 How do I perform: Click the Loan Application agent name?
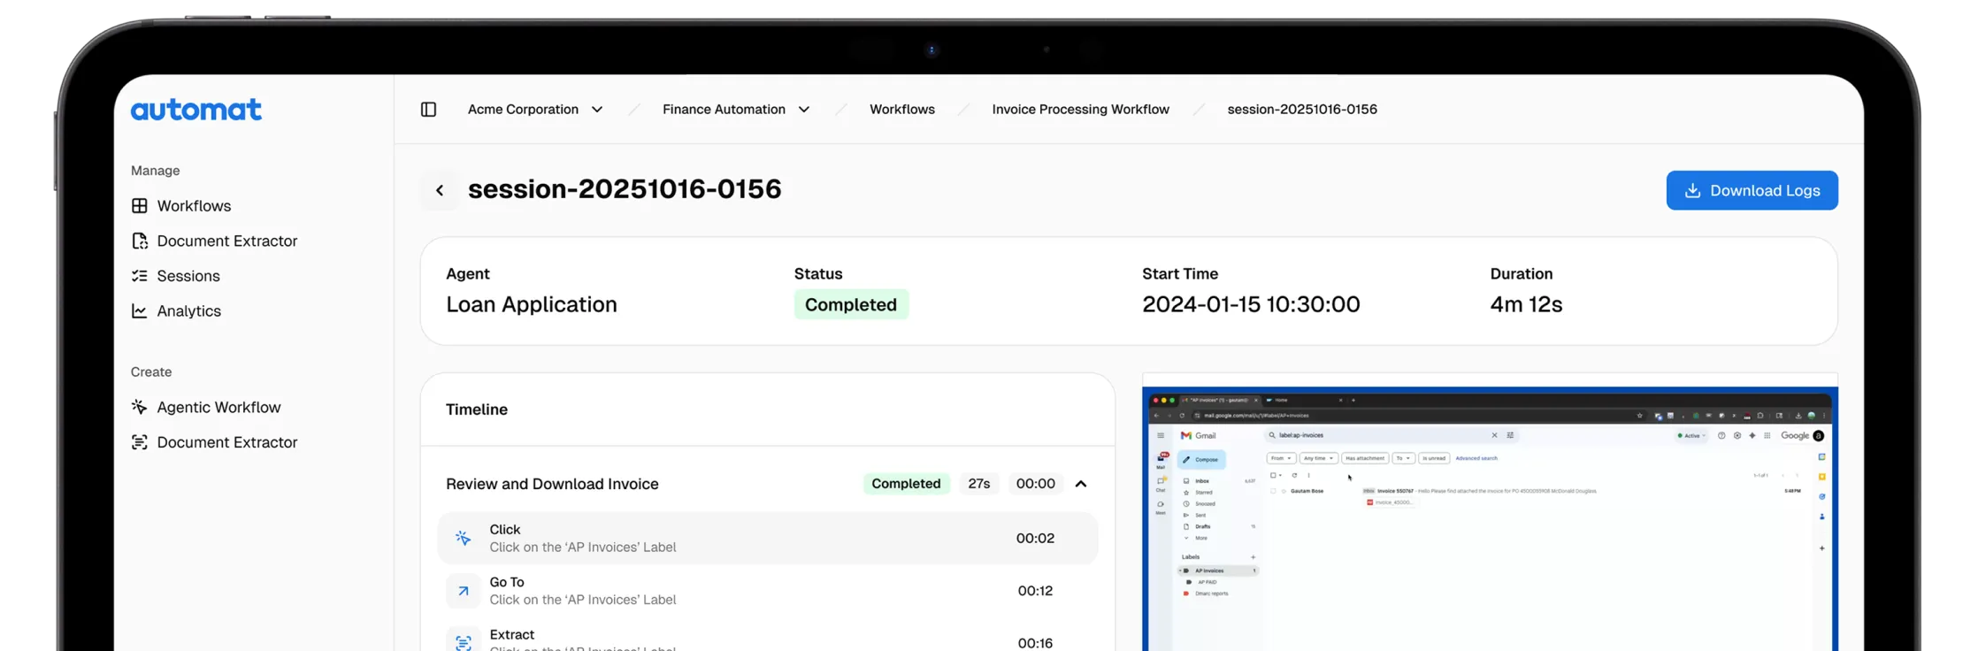(532, 305)
